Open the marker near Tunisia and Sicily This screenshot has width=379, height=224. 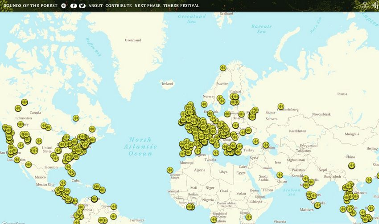pos(216,153)
